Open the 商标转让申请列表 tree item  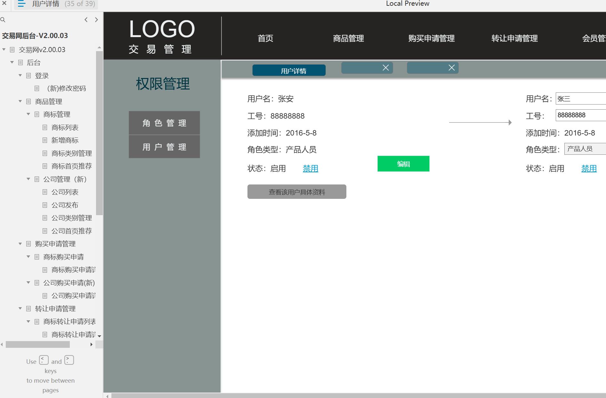click(69, 322)
